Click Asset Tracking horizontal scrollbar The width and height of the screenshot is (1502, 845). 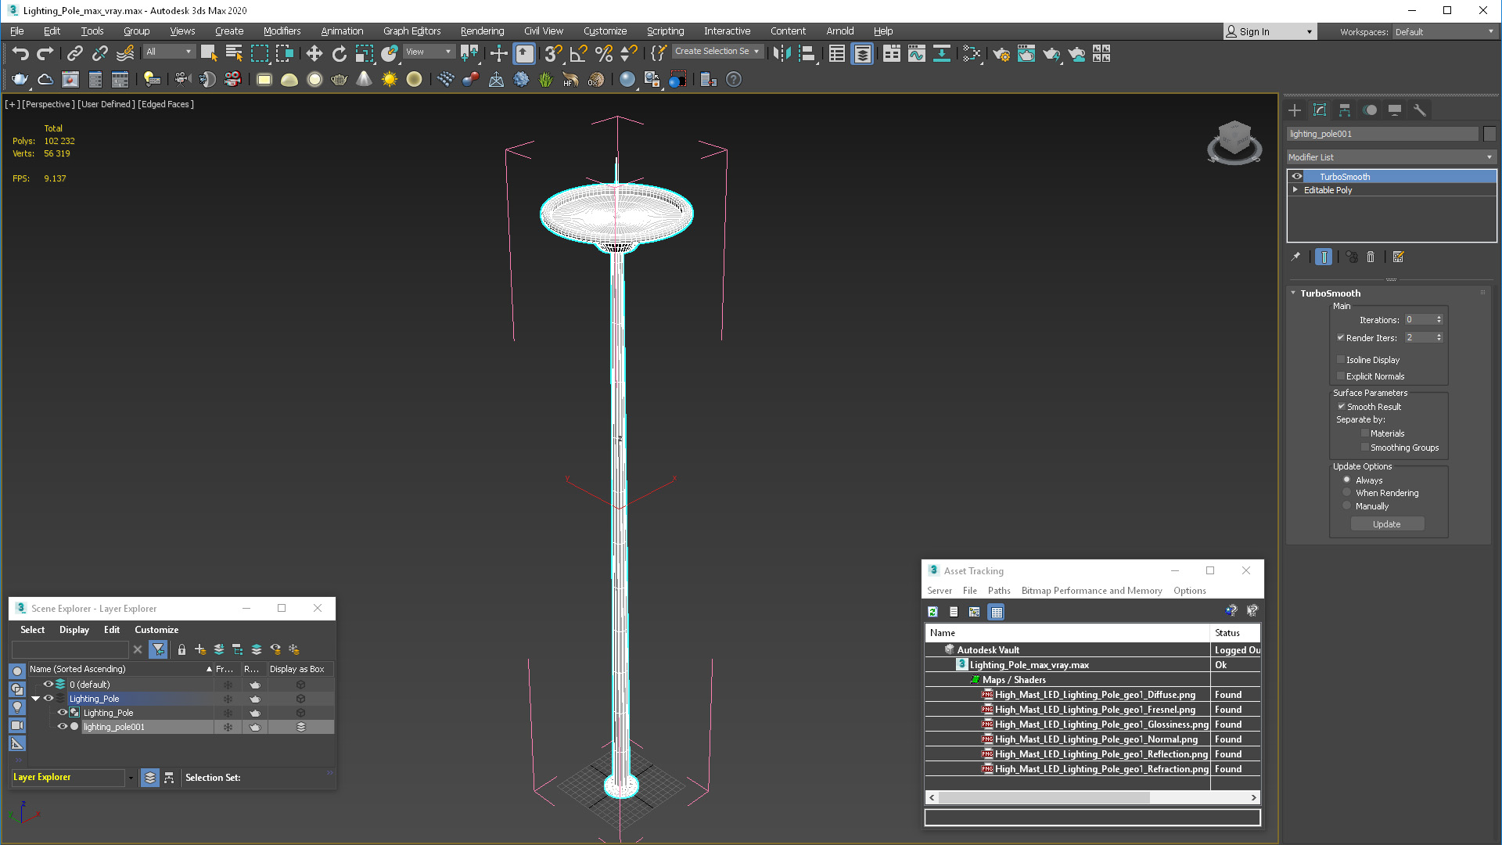1092,797
